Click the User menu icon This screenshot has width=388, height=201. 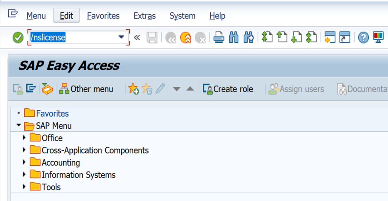(17, 89)
